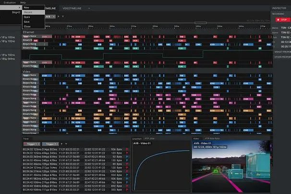Viewport: 291px width, 194px height.
Task: Switch to the Video panel tab
Action: pyautogui.click(x=196, y=139)
